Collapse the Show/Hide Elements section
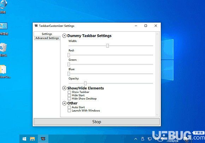Viewport: 205px width, 143px height. (64, 88)
